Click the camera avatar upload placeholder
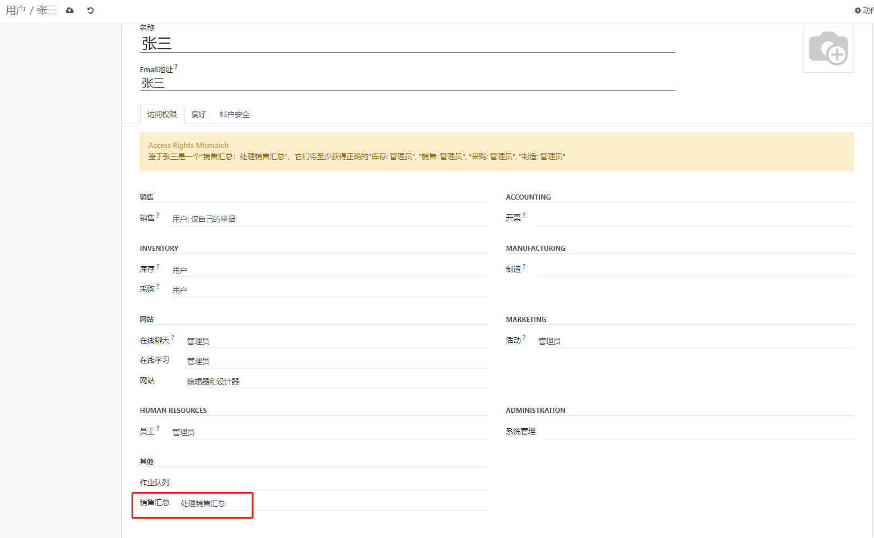874x538 pixels. pos(828,48)
